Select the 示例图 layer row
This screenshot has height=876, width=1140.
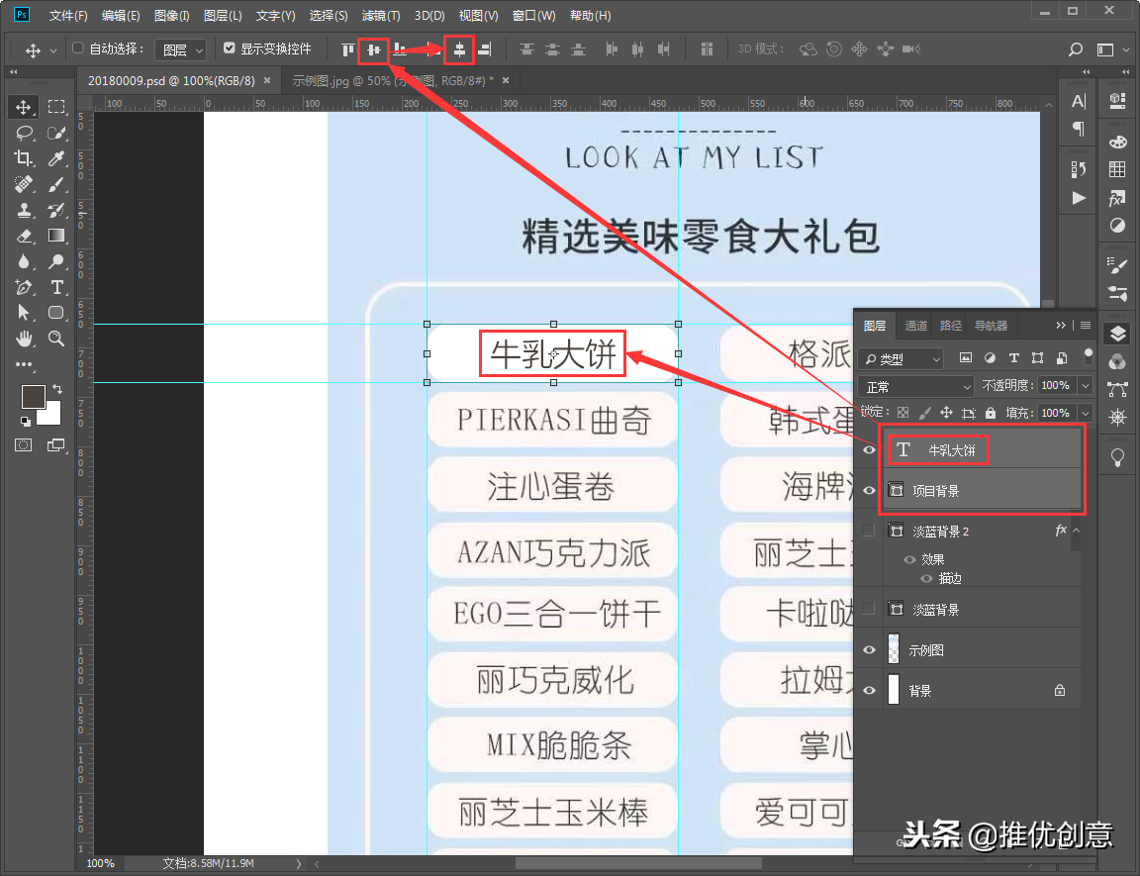click(x=982, y=650)
